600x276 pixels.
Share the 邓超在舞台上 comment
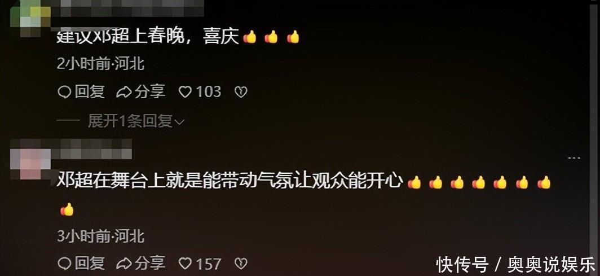141,264
